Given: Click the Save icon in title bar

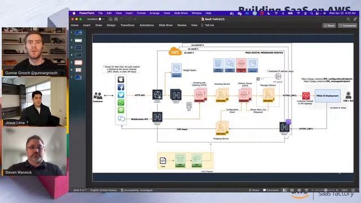Looking at the screenshot, I should (116, 19).
